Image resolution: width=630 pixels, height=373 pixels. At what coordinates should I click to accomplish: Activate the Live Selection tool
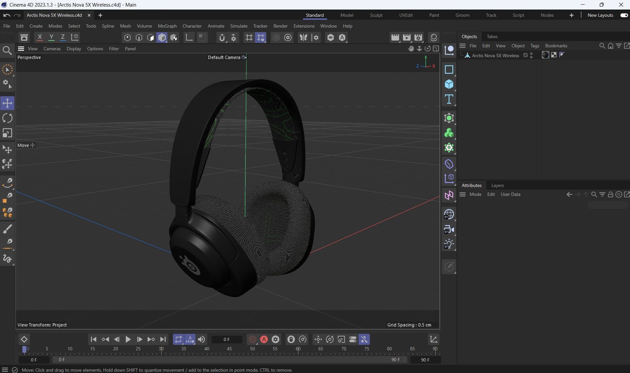[x=7, y=69]
